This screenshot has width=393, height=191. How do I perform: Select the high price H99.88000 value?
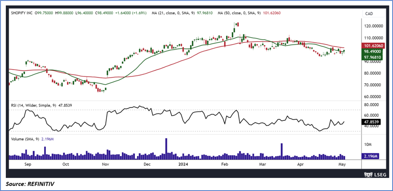point(65,13)
